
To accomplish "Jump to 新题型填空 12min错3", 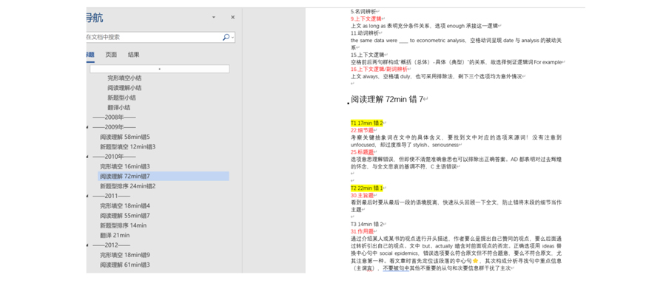I will point(128,147).
